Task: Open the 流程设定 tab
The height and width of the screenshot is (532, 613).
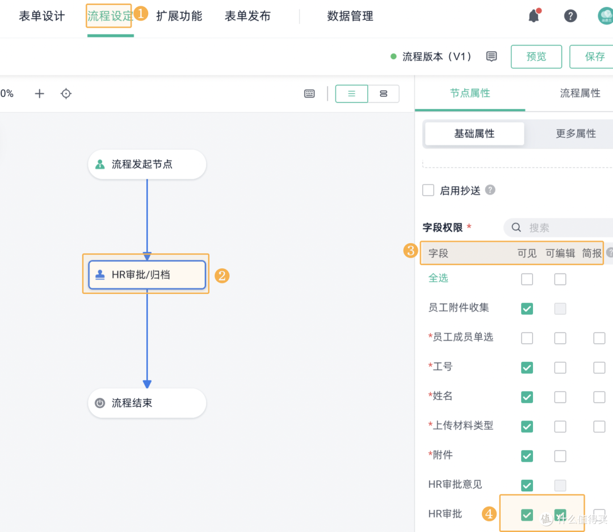Action: tap(110, 16)
